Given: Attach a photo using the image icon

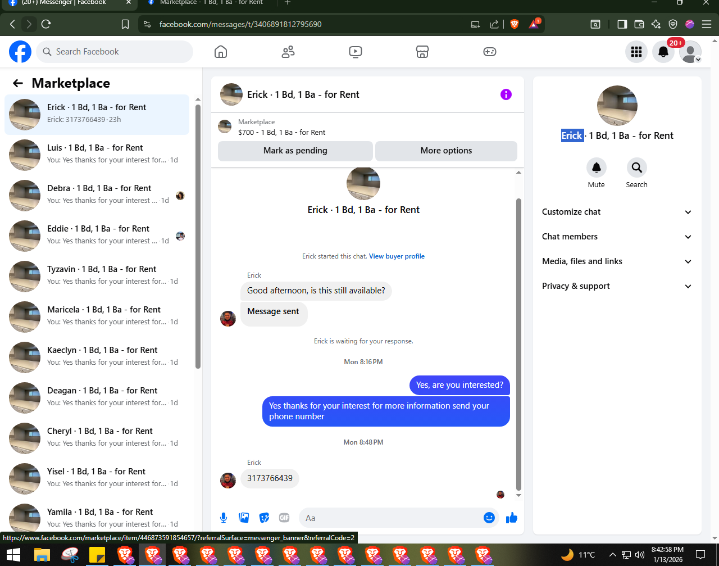Looking at the screenshot, I should pyautogui.click(x=244, y=518).
